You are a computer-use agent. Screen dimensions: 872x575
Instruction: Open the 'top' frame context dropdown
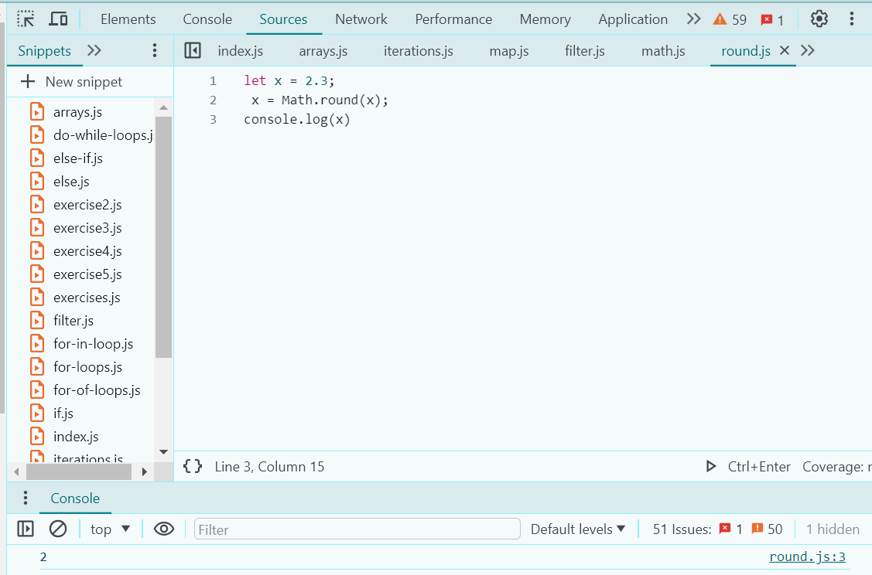(x=108, y=529)
